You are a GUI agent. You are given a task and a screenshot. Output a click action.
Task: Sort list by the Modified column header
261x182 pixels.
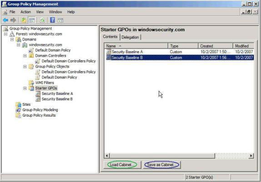pyautogui.click(x=244, y=46)
